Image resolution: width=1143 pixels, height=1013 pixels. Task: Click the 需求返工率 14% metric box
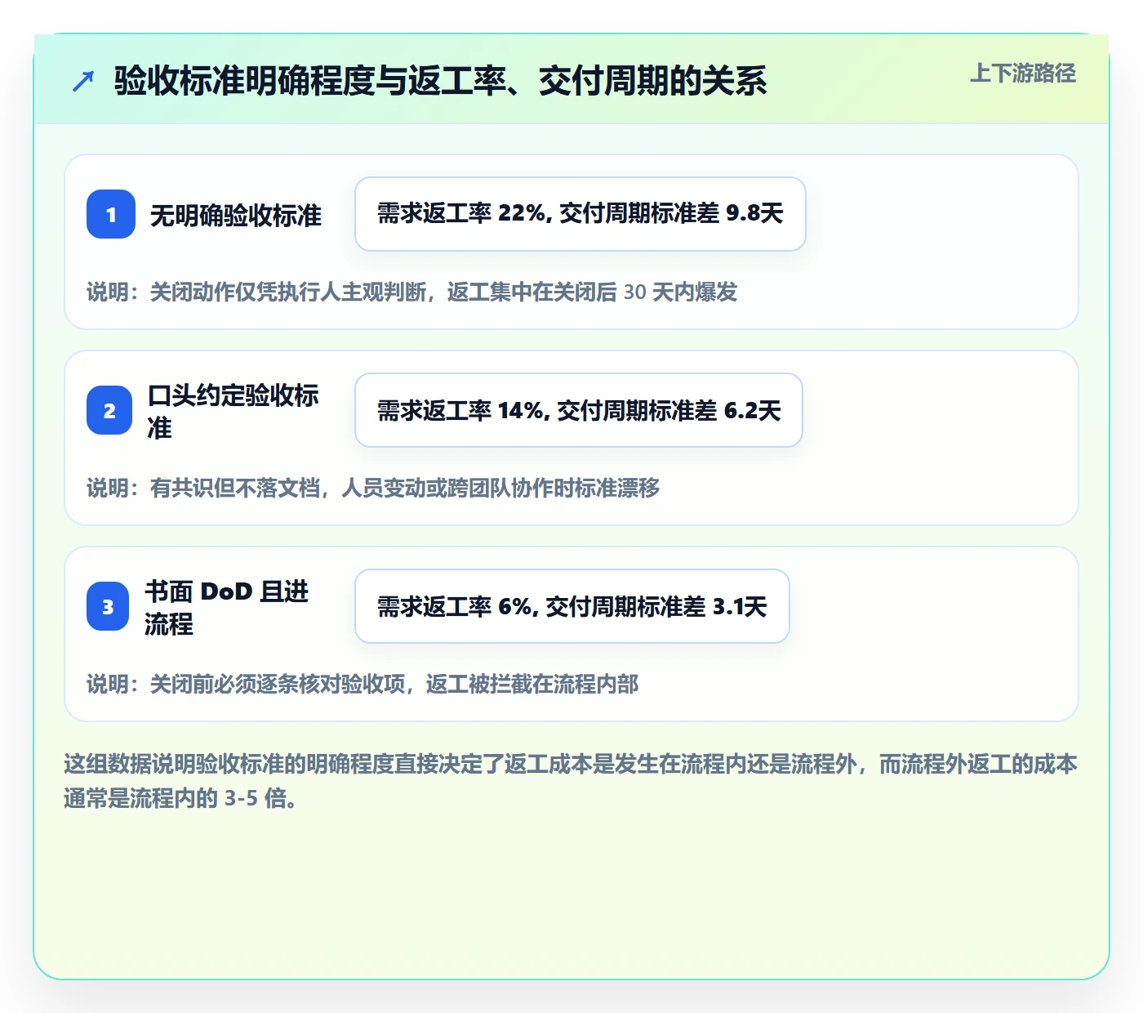point(579,410)
